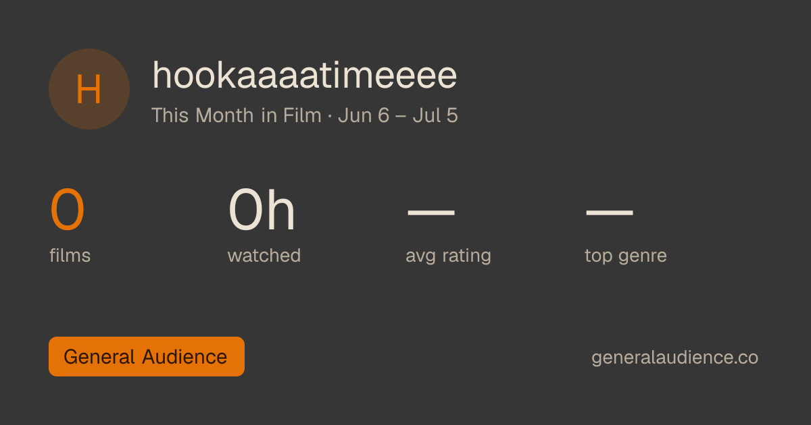
Task: Click the Jul 5 end date text
Action: 435,115
